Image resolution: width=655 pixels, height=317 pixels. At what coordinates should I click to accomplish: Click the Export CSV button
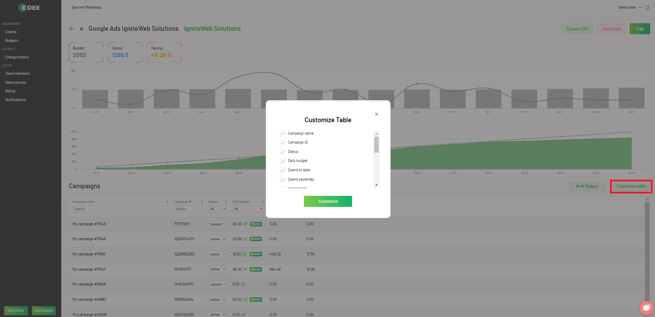pos(577,29)
